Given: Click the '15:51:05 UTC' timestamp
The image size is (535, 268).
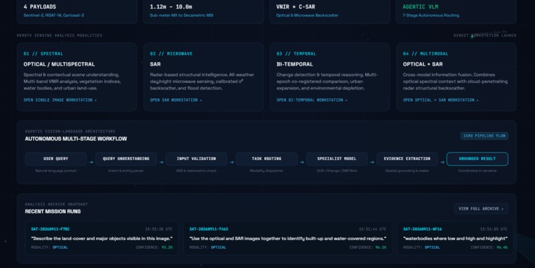Looking at the screenshot, I should tap(494, 229).
